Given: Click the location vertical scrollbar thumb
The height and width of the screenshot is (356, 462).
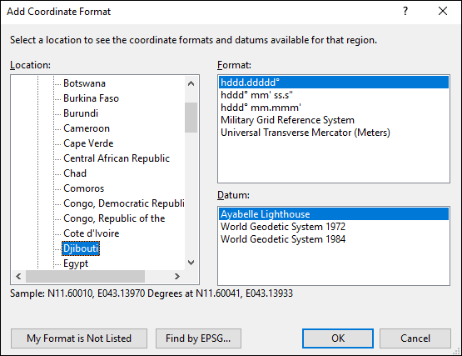Looking at the screenshot, I should (x=191, y=118).
